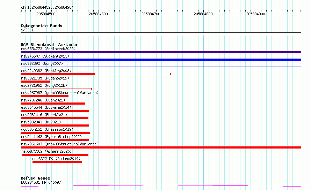Click the dark purple nsv6554773 variant bar
This screenshot has height=190, width=311.
click(161, 52)
